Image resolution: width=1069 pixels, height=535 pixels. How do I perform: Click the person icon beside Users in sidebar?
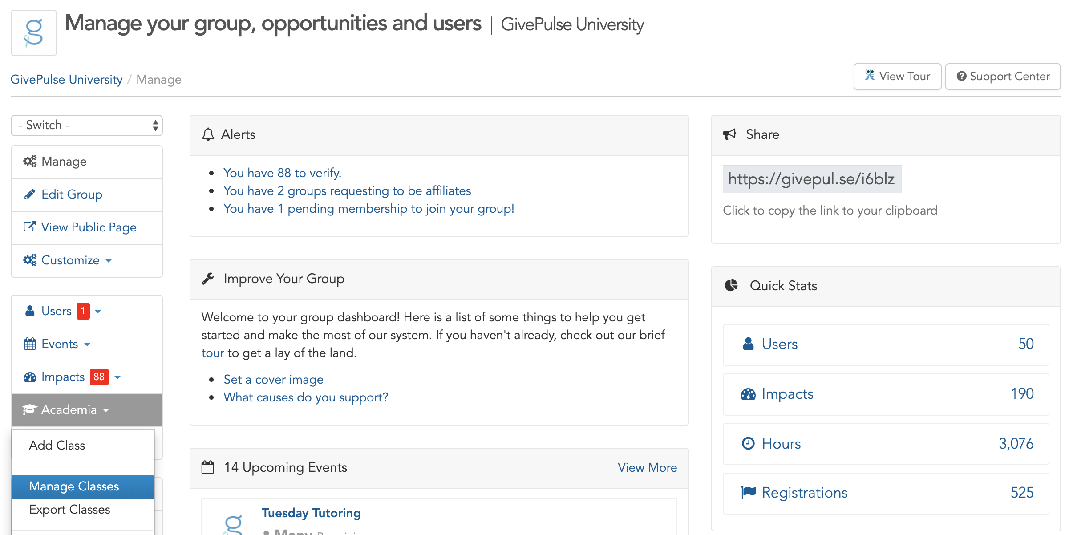click(x=30, y=311)
